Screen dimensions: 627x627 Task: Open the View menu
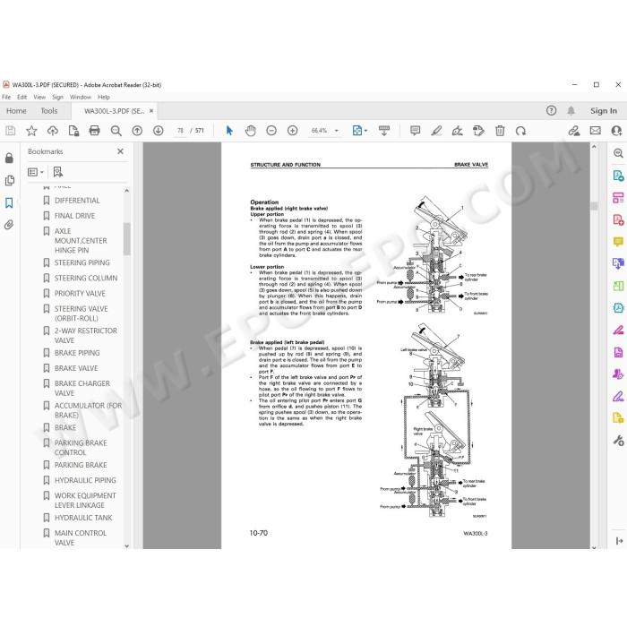click(x=39, y=97)
